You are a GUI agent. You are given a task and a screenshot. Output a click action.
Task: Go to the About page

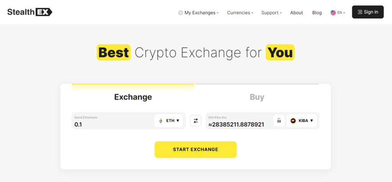297,13
